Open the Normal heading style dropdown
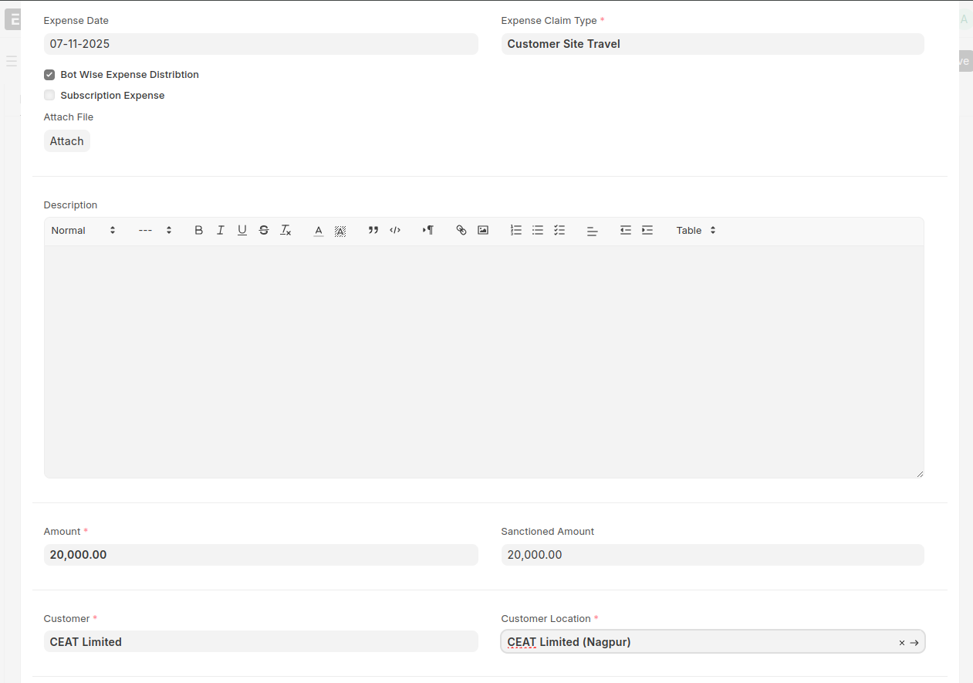The image size is (973, 683). [83, 230]
